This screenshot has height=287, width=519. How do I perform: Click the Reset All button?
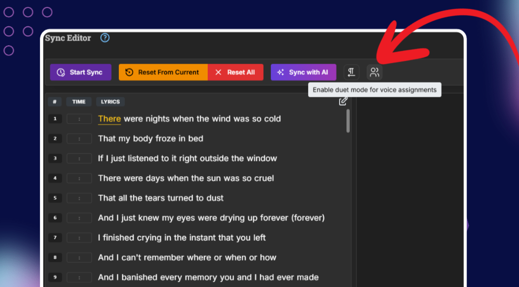[236, 72]
